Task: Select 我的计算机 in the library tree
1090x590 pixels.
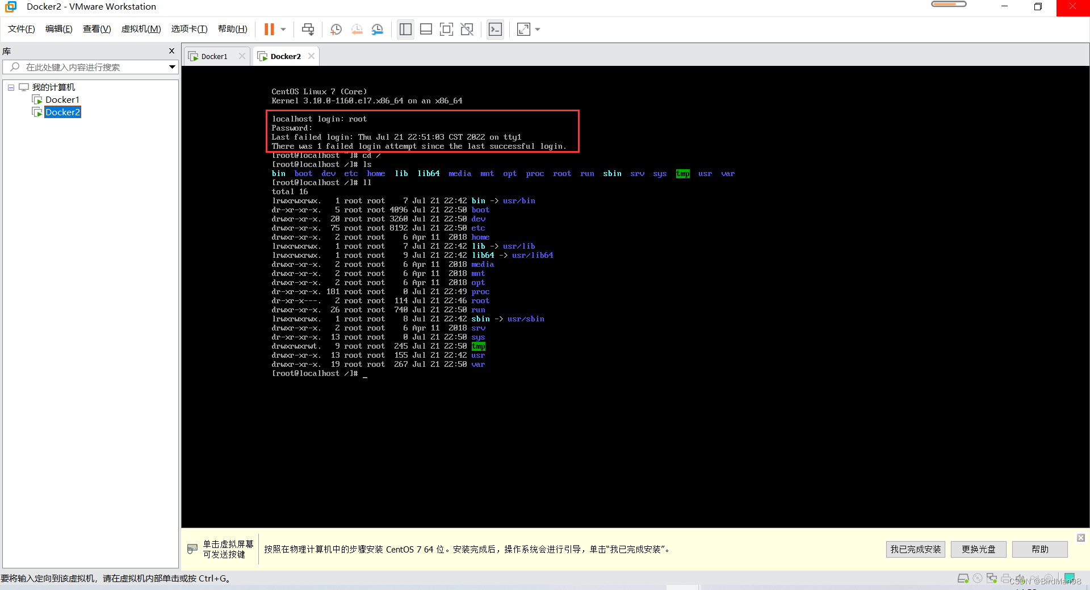Action: [53, 87]
